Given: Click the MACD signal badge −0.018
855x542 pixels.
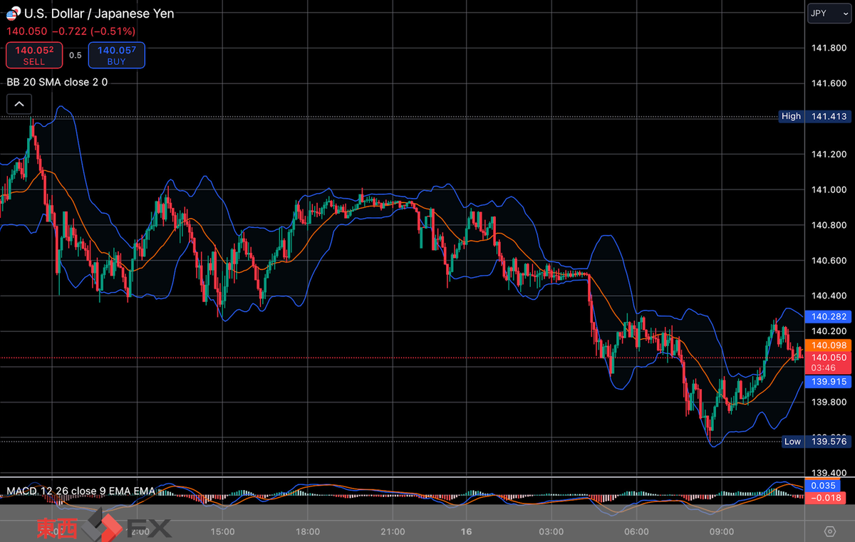Looking at the screenshot, I should point(825,498).
